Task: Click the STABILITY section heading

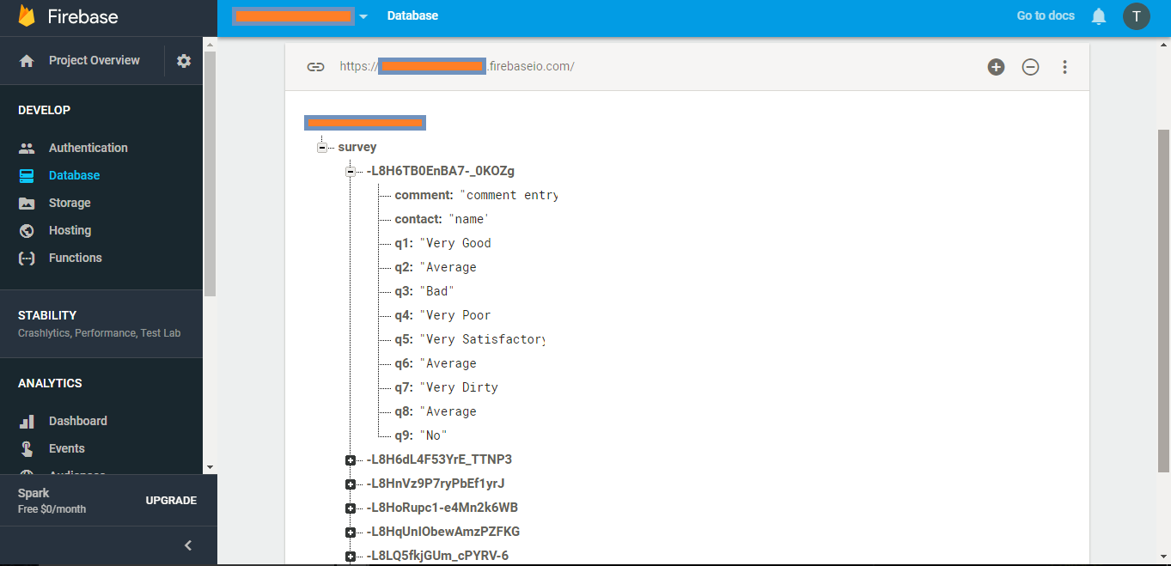Action: pos(47,315)
